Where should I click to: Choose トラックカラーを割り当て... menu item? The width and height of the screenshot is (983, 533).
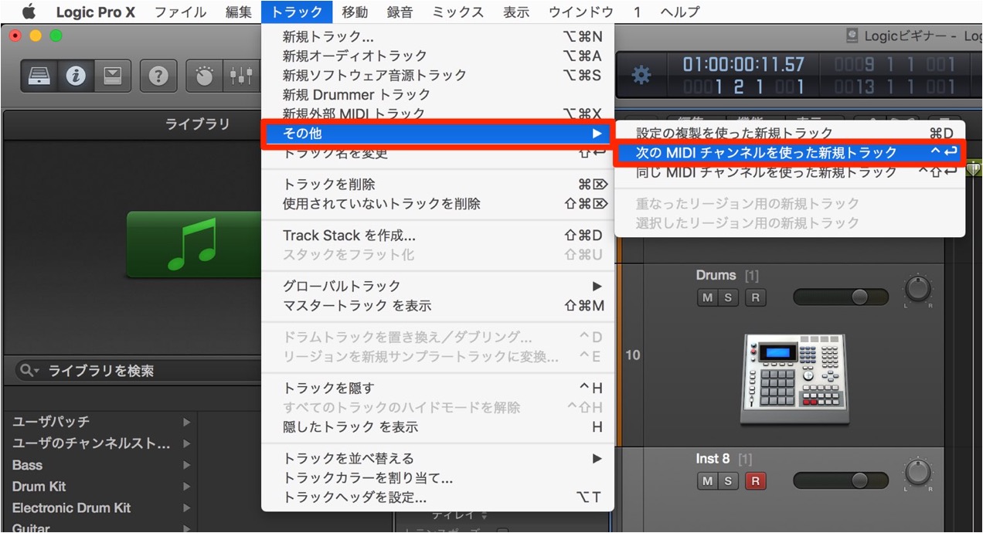point(437,478)
